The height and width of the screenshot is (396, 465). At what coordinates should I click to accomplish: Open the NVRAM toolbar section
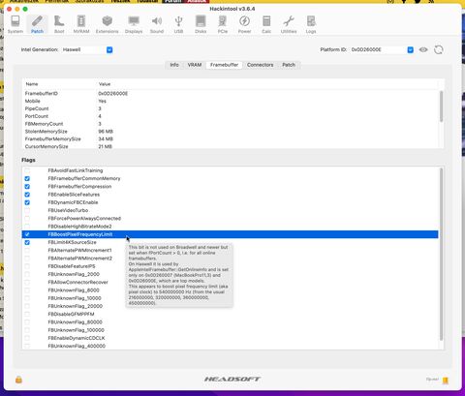click(x=81, y=24)
